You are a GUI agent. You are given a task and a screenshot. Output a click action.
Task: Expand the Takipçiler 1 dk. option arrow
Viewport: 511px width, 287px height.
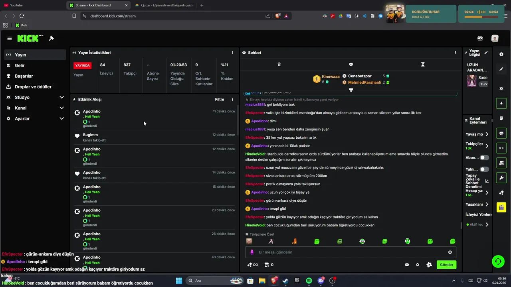[x=487, y=146]
